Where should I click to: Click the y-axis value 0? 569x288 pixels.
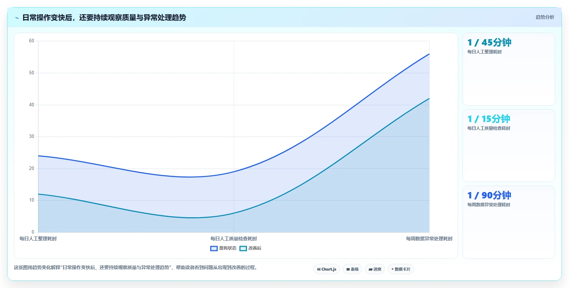pyautogui.click(x=33, y=232)
